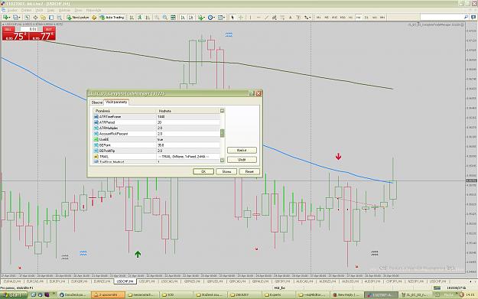Click the red BUY button
The height and width of the screenshot is (299, 478).
(x=48, y=29)
